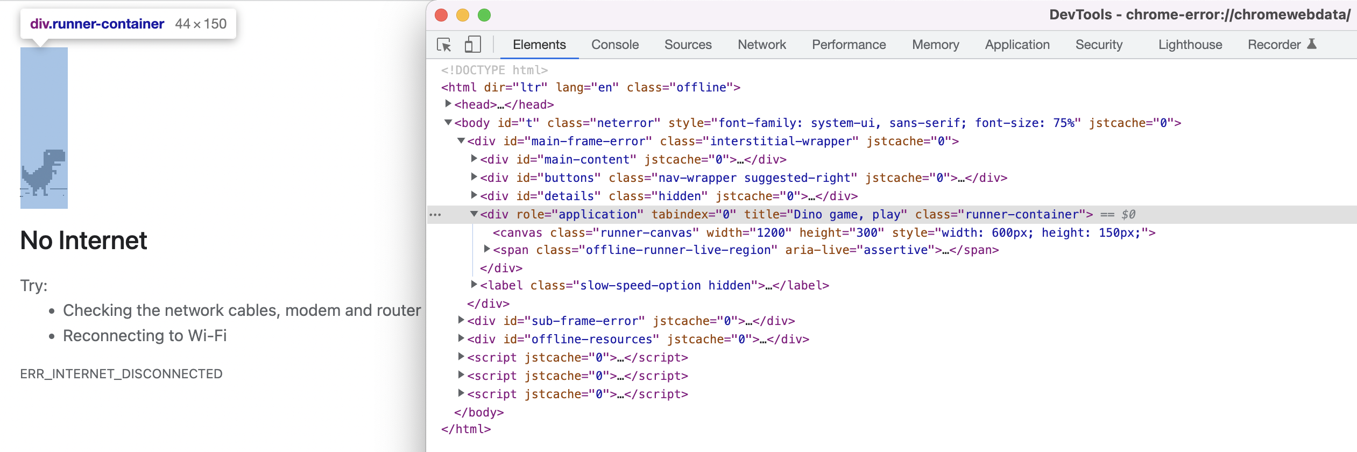The height and width of the screenshot is (452, 1357).
Task: Click the No Internet heading
Action: tap(83, 241)
